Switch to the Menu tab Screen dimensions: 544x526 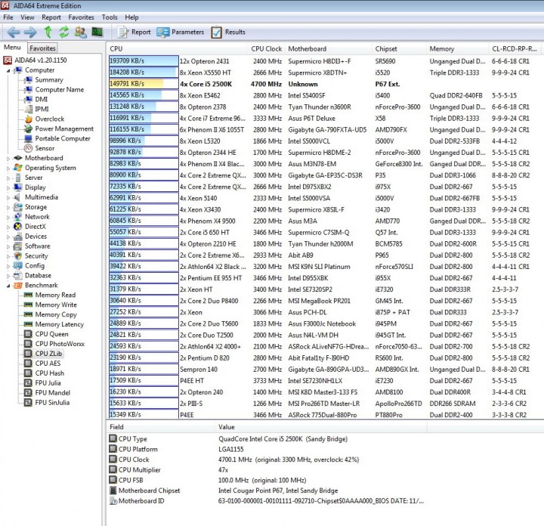[x=12, y=47]
